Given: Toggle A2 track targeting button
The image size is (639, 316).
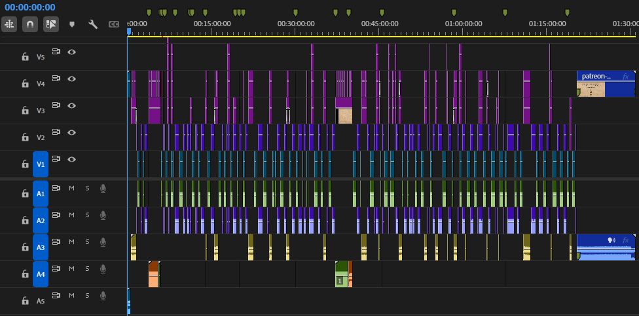Looking at the screenshot, I should (41, 220).
